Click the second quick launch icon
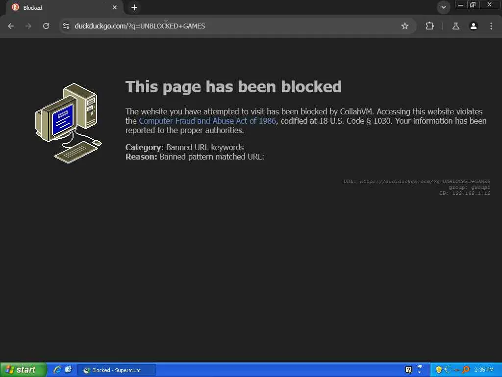Image resolution: width=502 pixels, height=377 pixels. coord(68,370)
